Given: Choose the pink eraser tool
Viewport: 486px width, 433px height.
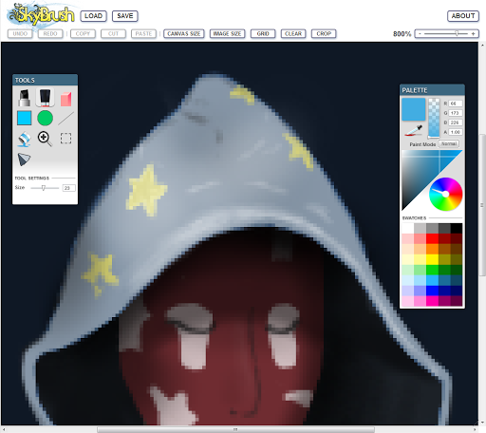Looking at the screenshot, I should tap(66, 99).
